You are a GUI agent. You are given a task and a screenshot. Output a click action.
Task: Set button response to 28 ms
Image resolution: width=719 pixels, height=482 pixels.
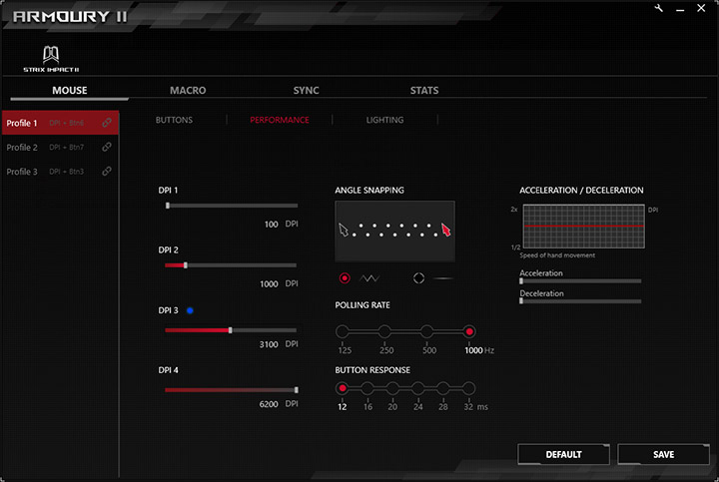tap(443, 388)
